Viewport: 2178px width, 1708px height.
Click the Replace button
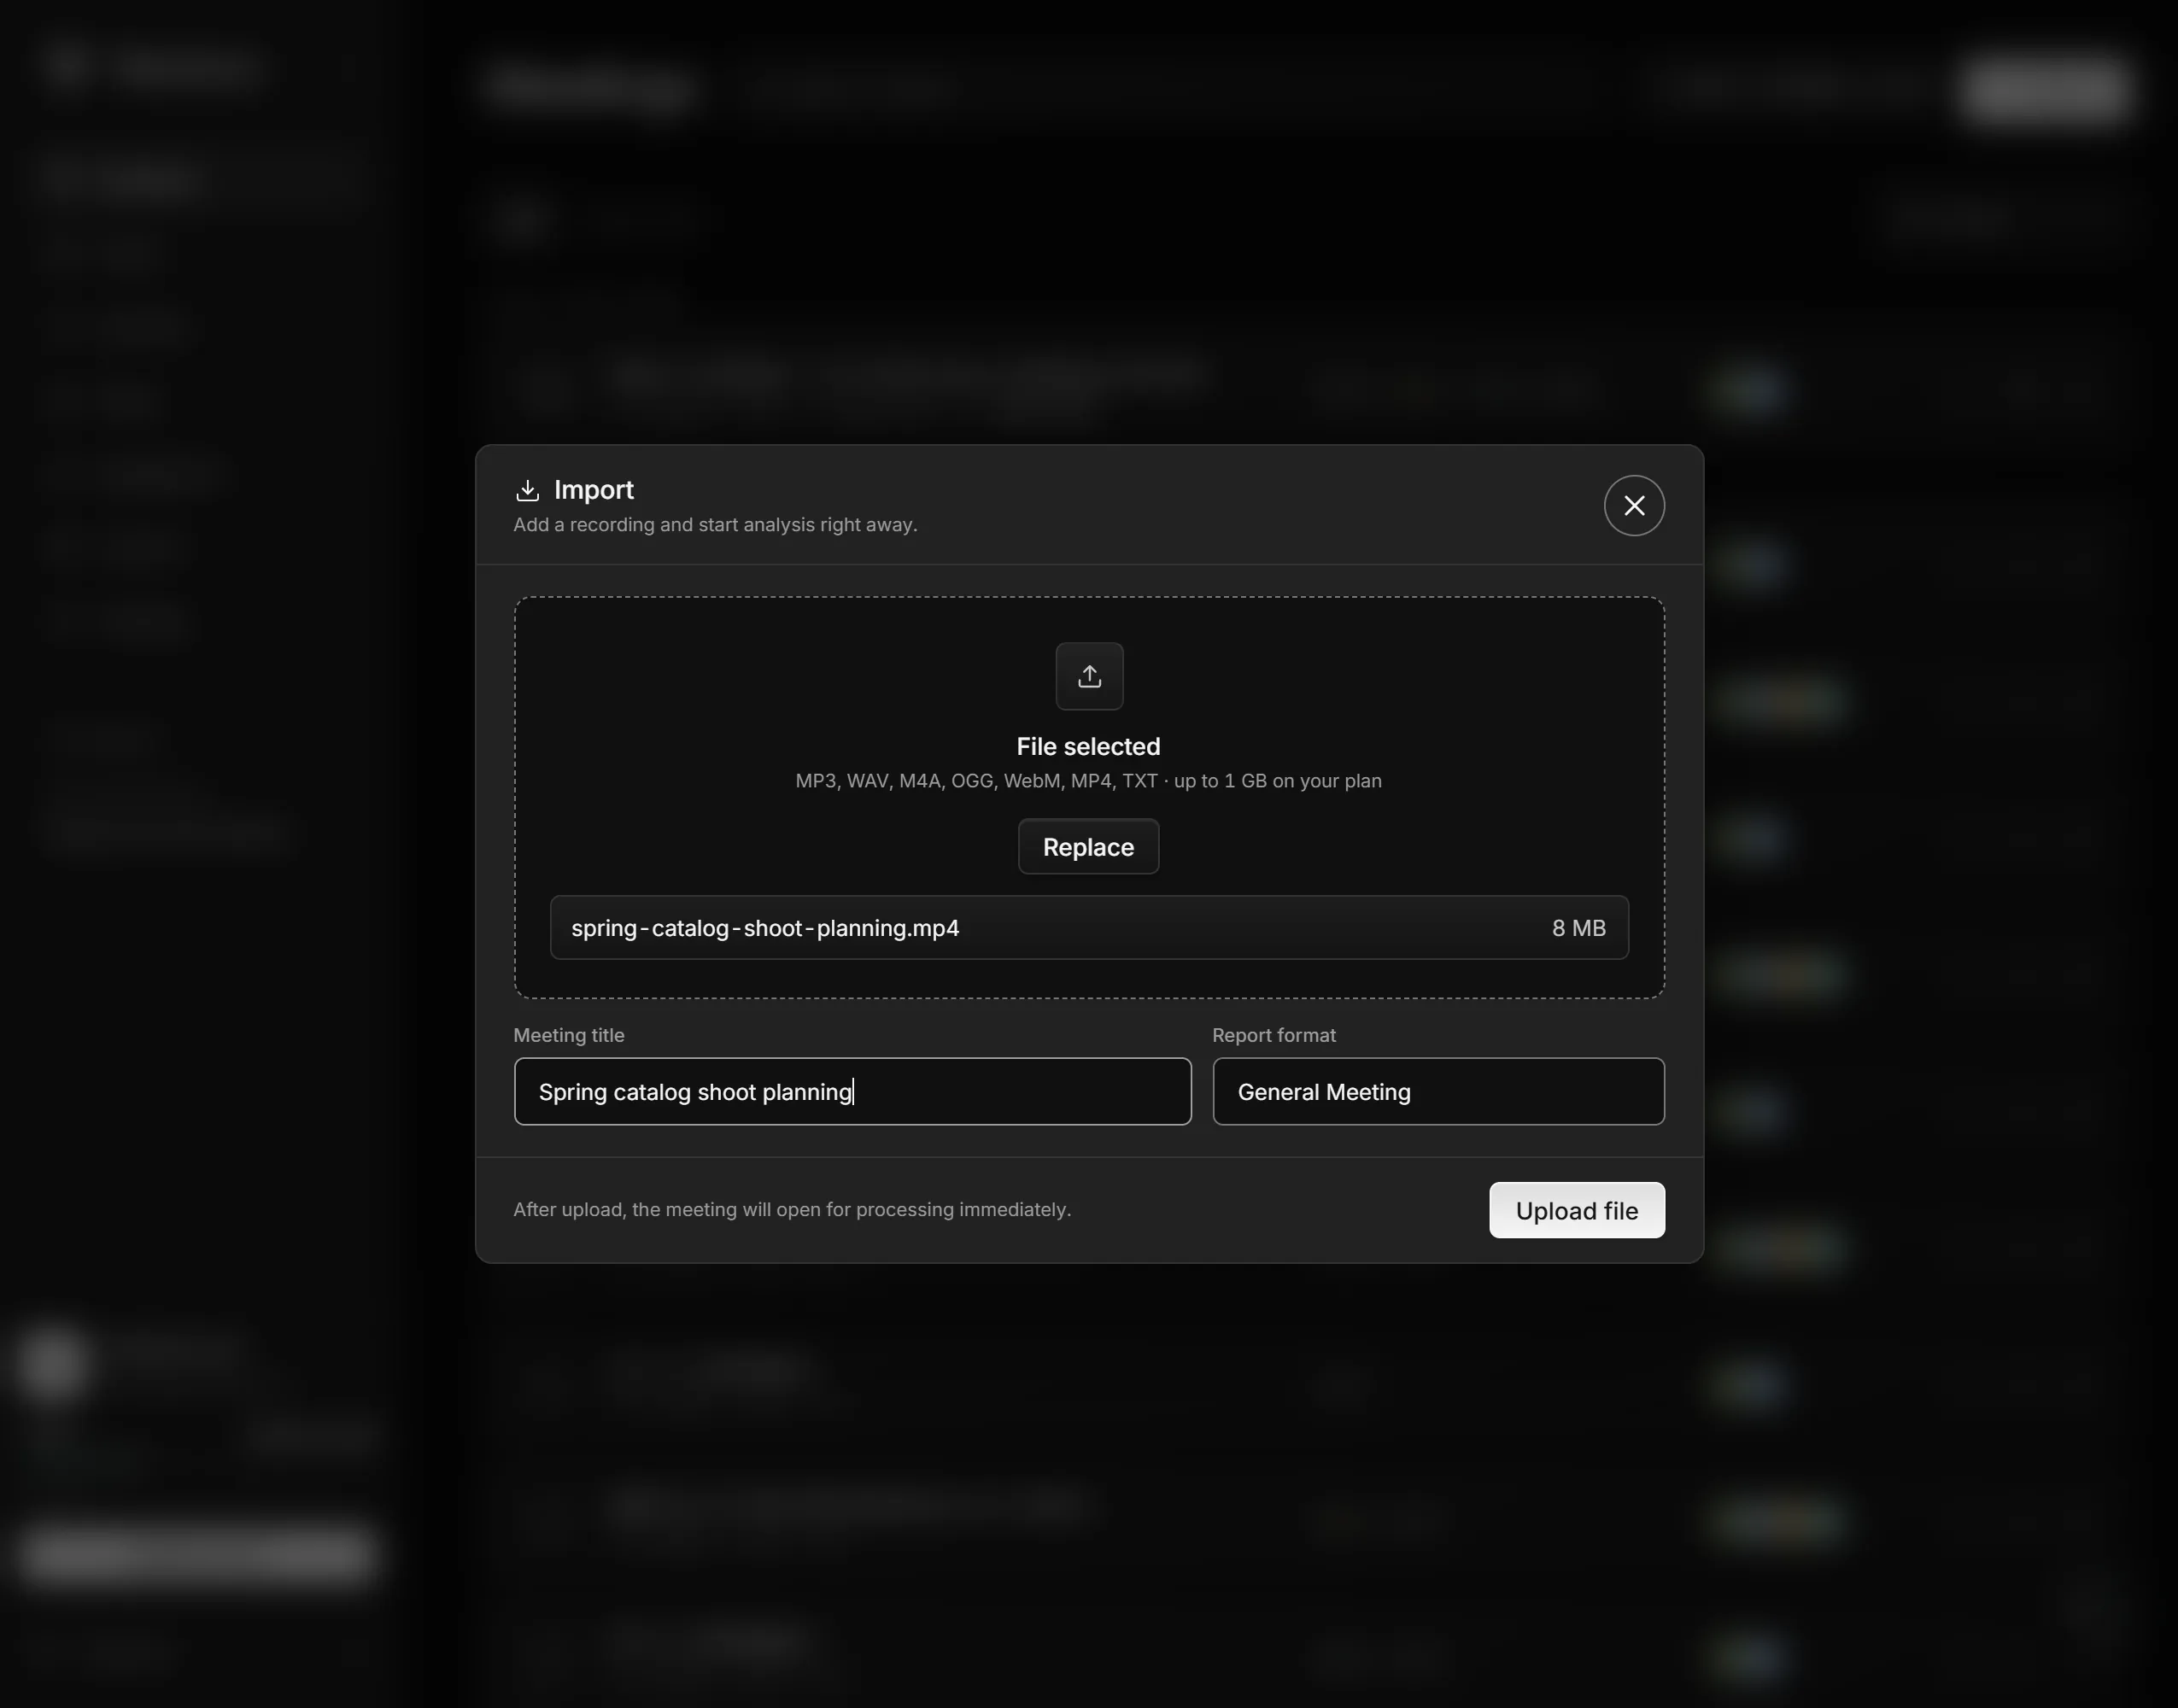pyautogui.click(x=1088, y=847)
